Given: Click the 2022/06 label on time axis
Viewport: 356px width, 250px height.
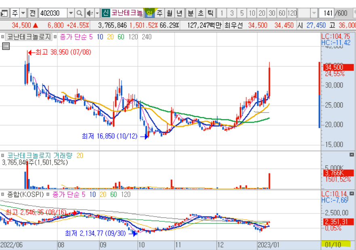Looking at the screenshot, I should click(11, 245).
